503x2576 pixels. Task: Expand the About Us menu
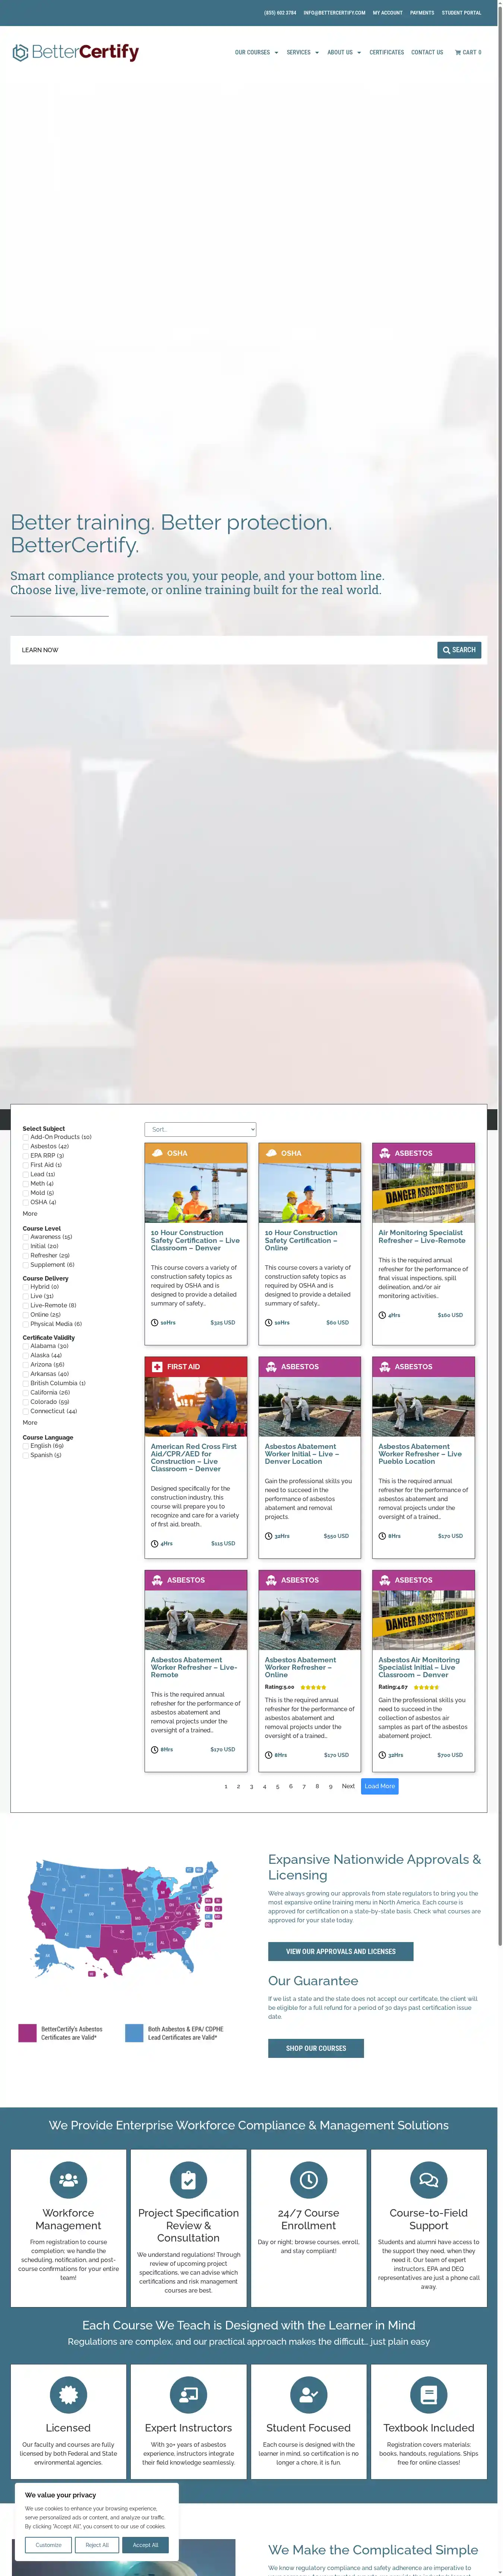(343, 53)
